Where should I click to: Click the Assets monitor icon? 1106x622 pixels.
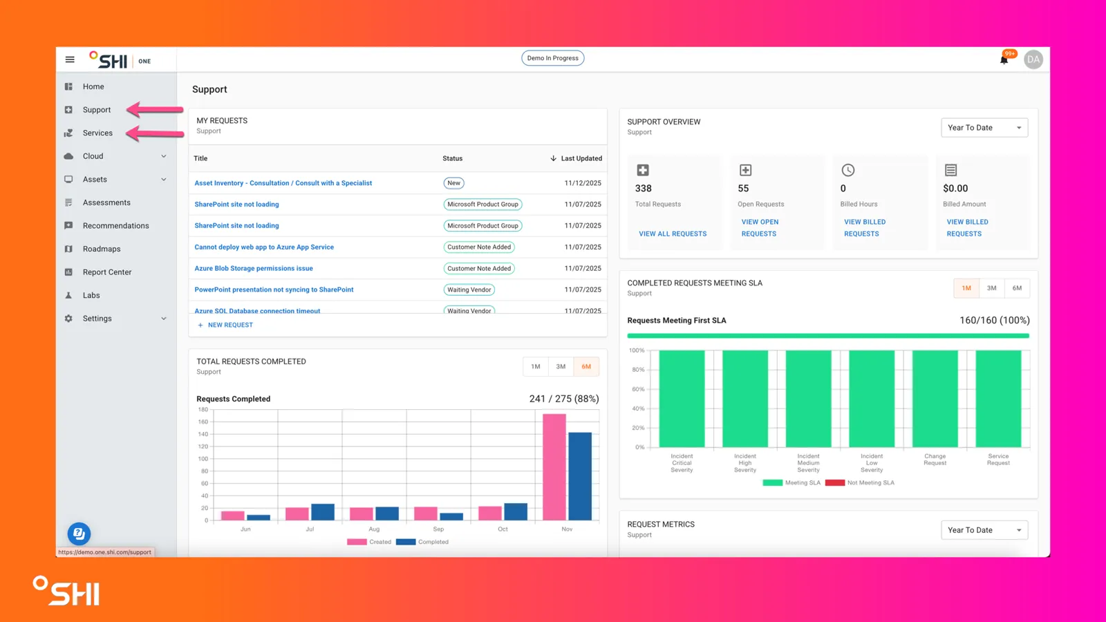pyautogui.click(x=68, y=180)
